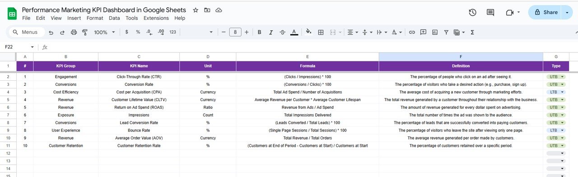Print the spreadsheet
The height and width of the screenshot is (177, 578).
tap(74, 32)
